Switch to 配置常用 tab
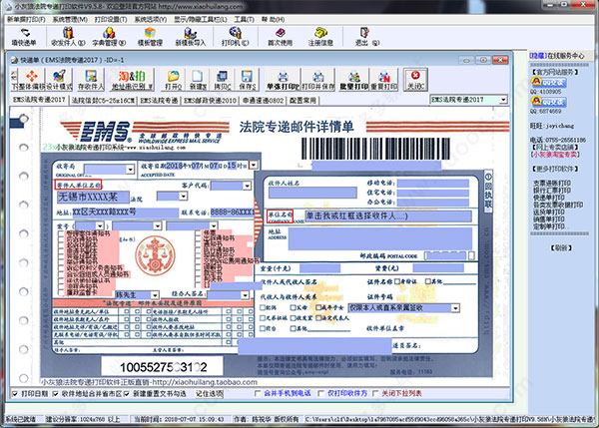 coord(302,101)
